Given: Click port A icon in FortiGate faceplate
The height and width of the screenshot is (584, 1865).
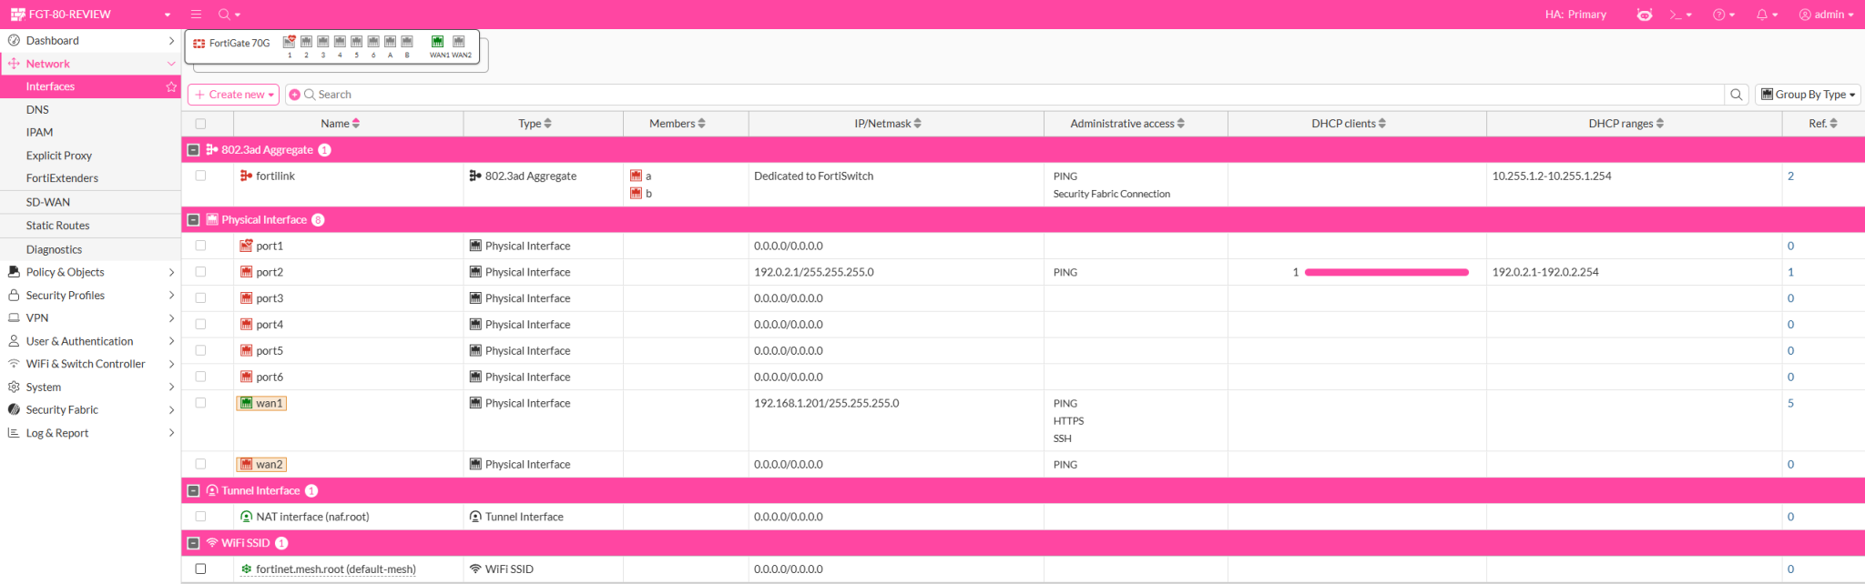Looking at the screenshot, I should [390, 42].
